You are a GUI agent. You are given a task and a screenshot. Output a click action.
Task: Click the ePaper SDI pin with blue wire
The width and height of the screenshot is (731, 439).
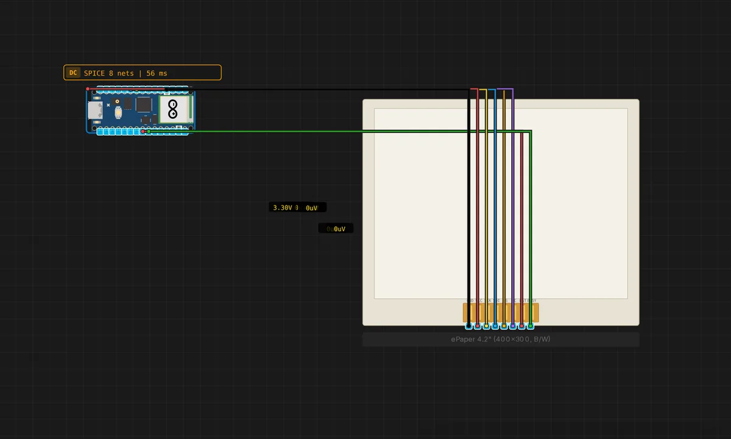495,326
